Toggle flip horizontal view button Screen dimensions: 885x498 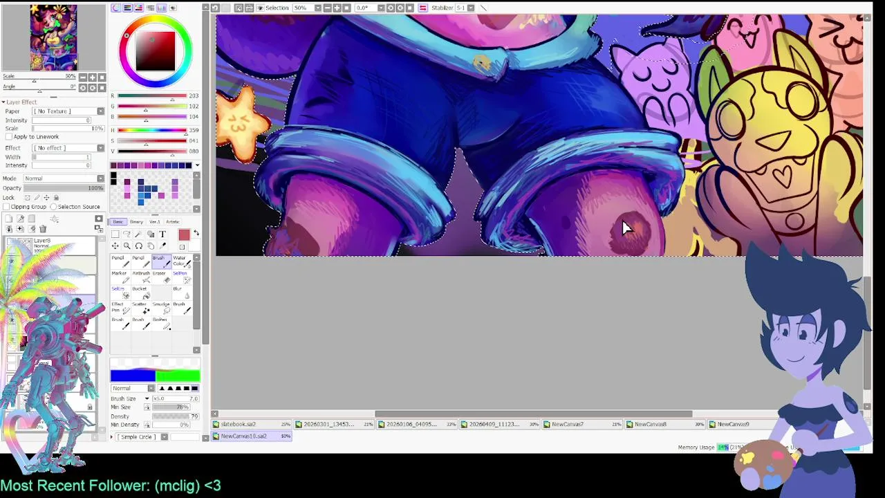(423, 8)
